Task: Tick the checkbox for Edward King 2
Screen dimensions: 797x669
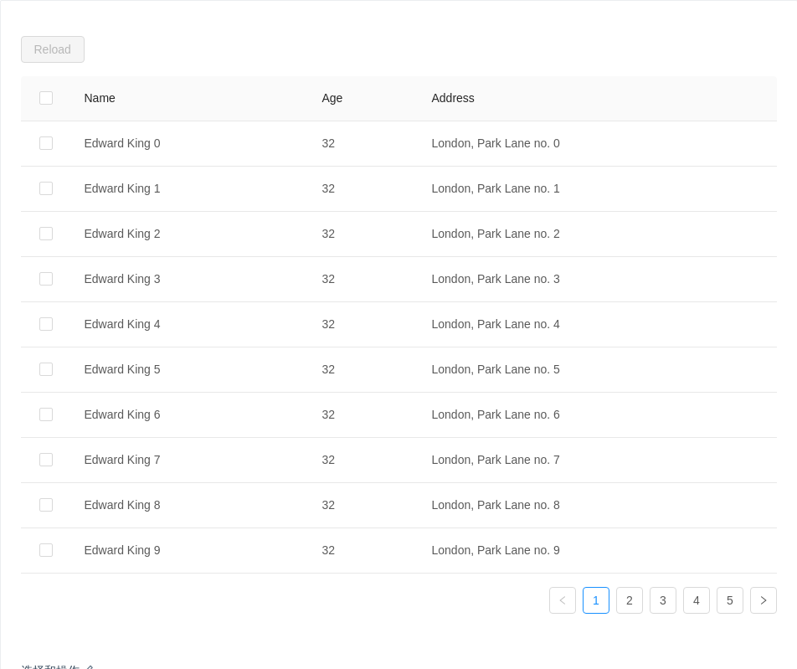Action: 46,234
